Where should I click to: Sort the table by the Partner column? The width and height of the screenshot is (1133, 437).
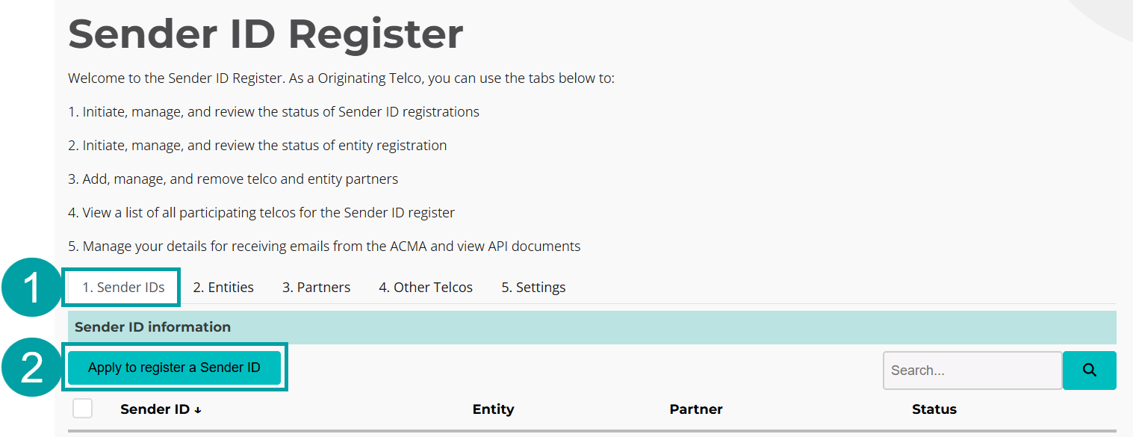(x=695, y=409)
